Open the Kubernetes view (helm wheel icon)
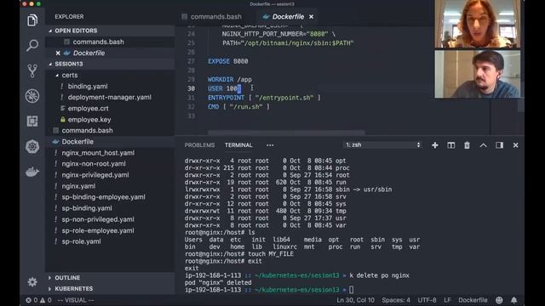 [x=32, y=146]
